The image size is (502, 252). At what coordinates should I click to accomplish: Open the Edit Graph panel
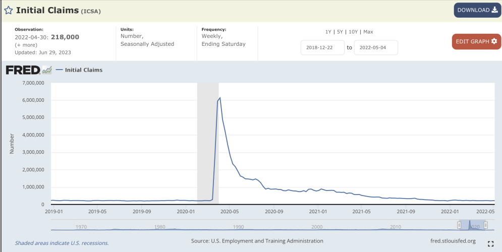[476, 41]
